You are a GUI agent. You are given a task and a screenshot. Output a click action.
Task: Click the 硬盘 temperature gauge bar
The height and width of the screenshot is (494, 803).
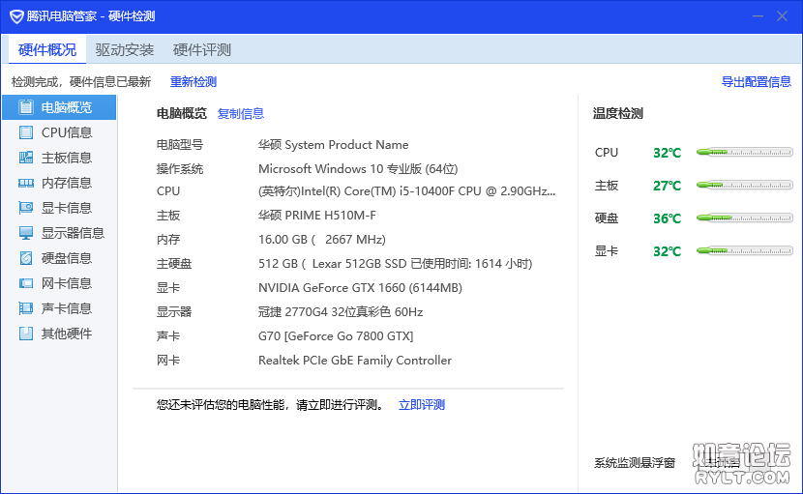[x=745, y=218]
